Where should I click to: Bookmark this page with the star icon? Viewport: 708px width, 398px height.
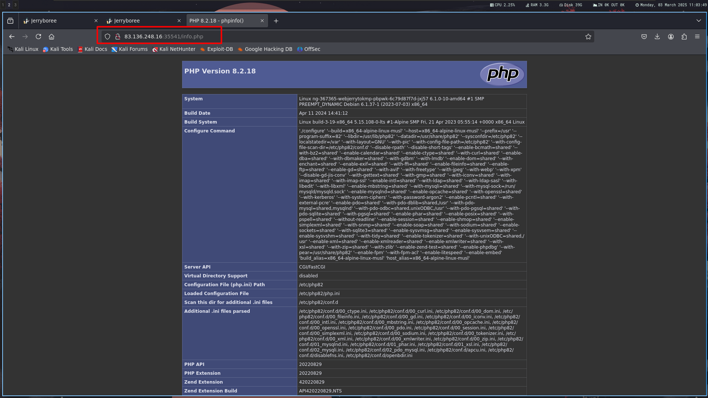[588, 37]
